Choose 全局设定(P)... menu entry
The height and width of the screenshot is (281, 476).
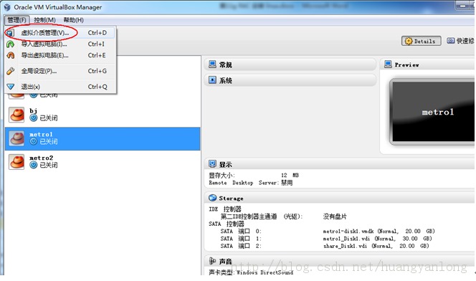pos(60,71)
